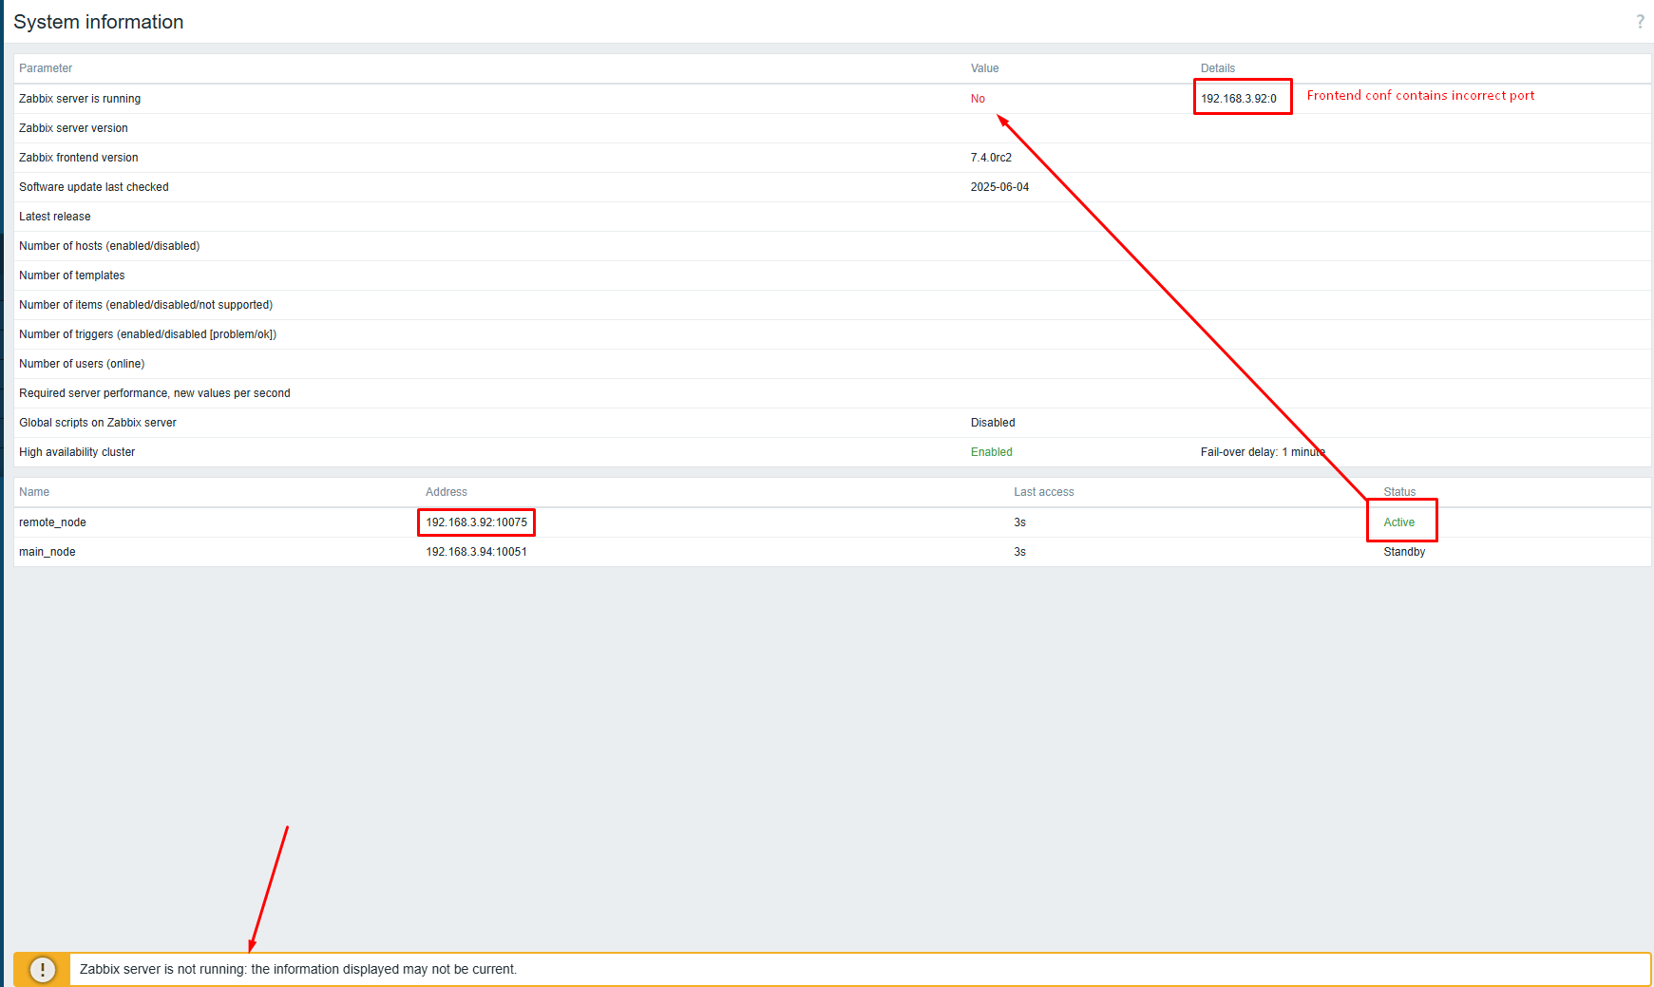This screenshot has height=987, width=1654.
Task: Select 'Number of triggers' row label
Action: coord(148,334)
